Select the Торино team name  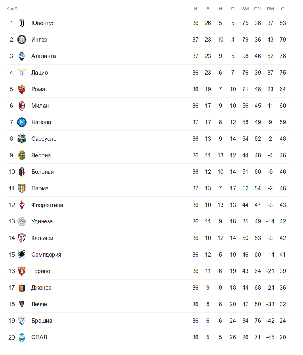(41, 271)
